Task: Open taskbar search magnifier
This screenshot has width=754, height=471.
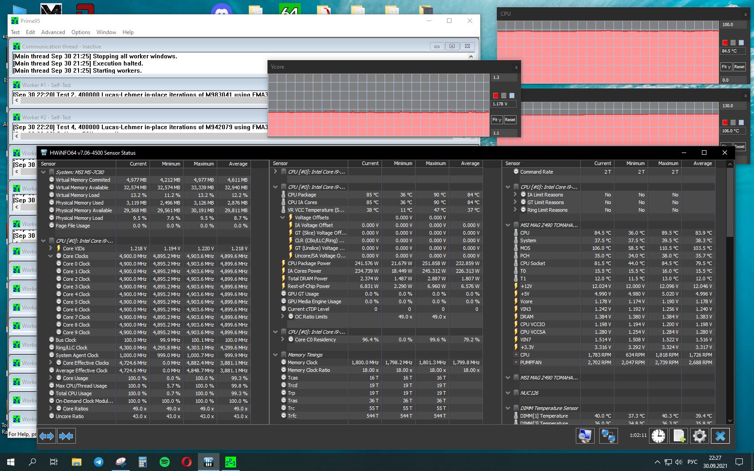Action: pyautogui.click(x=32, y=462)
